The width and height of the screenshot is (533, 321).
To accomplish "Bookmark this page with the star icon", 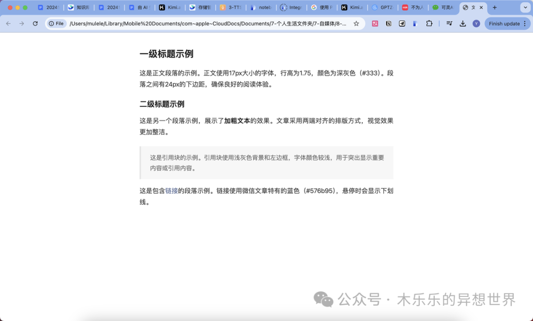I will 356,24.
